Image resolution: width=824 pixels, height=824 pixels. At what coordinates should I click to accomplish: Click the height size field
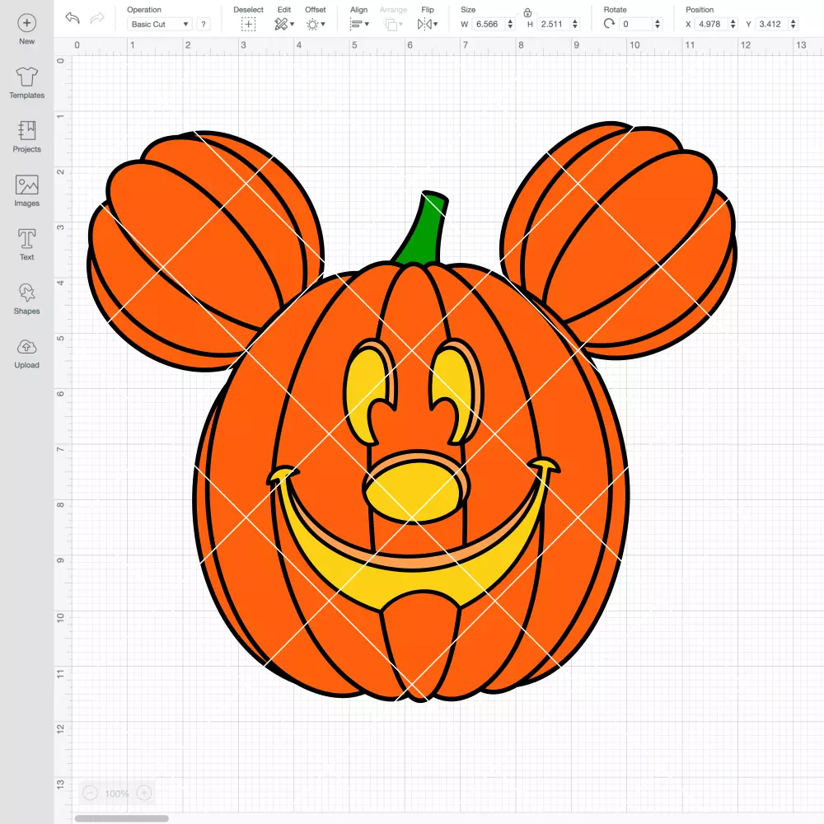[554, 24]
